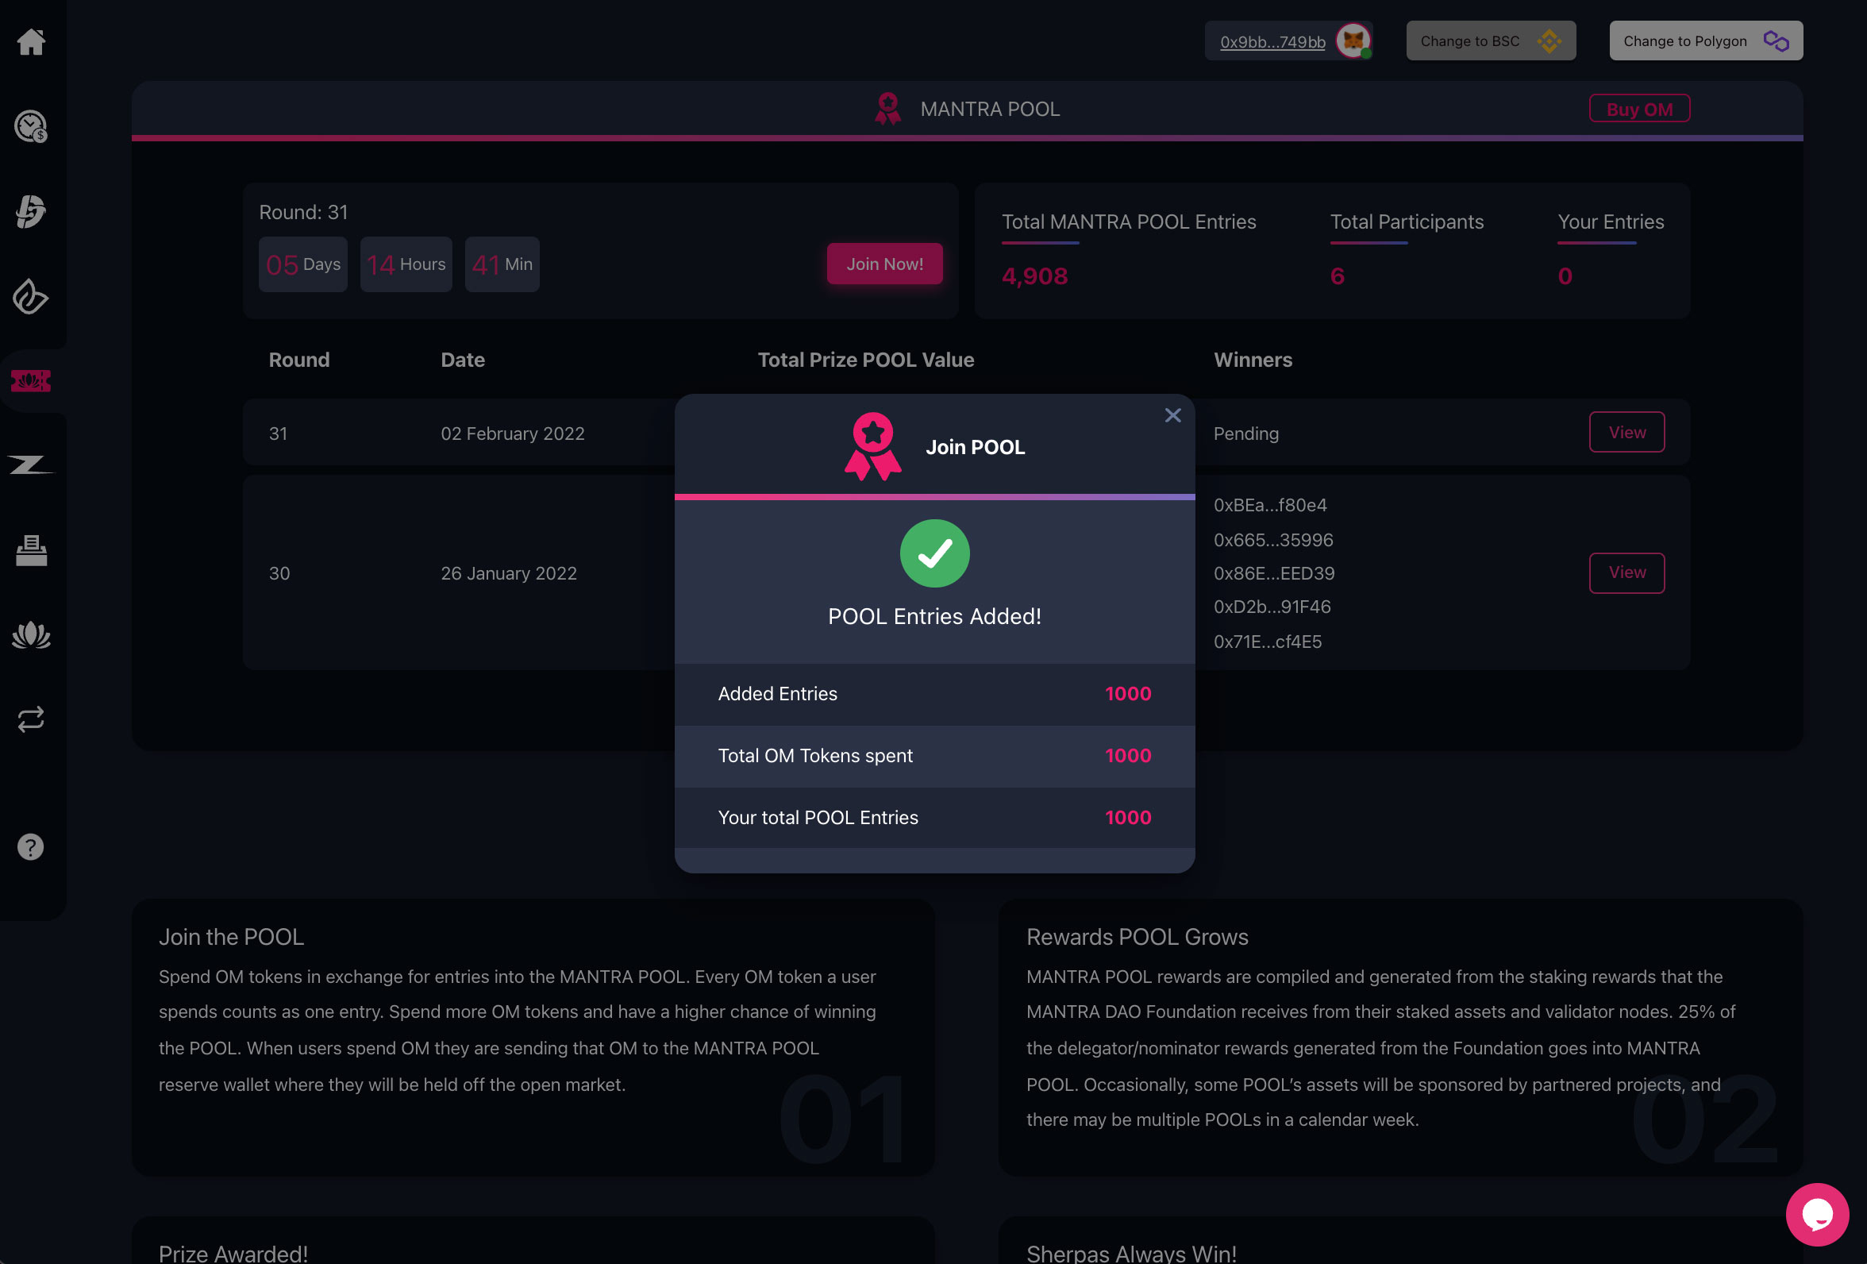Click the Polygon logo icon
Image resolution: width=1867 pixels, height=1264 pixels.
coord(1776,41)
